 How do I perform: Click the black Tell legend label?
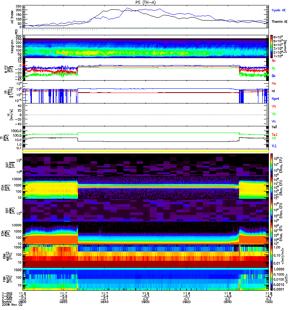pos(274,127)
